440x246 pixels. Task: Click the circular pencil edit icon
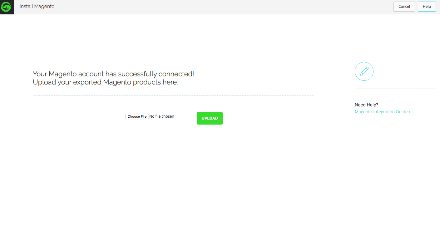coord(364,71)
